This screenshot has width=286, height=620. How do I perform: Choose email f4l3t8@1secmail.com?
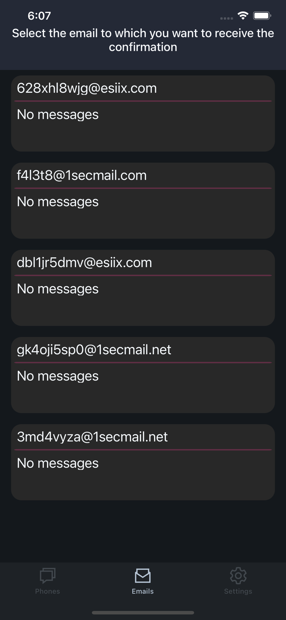[82, 175]
